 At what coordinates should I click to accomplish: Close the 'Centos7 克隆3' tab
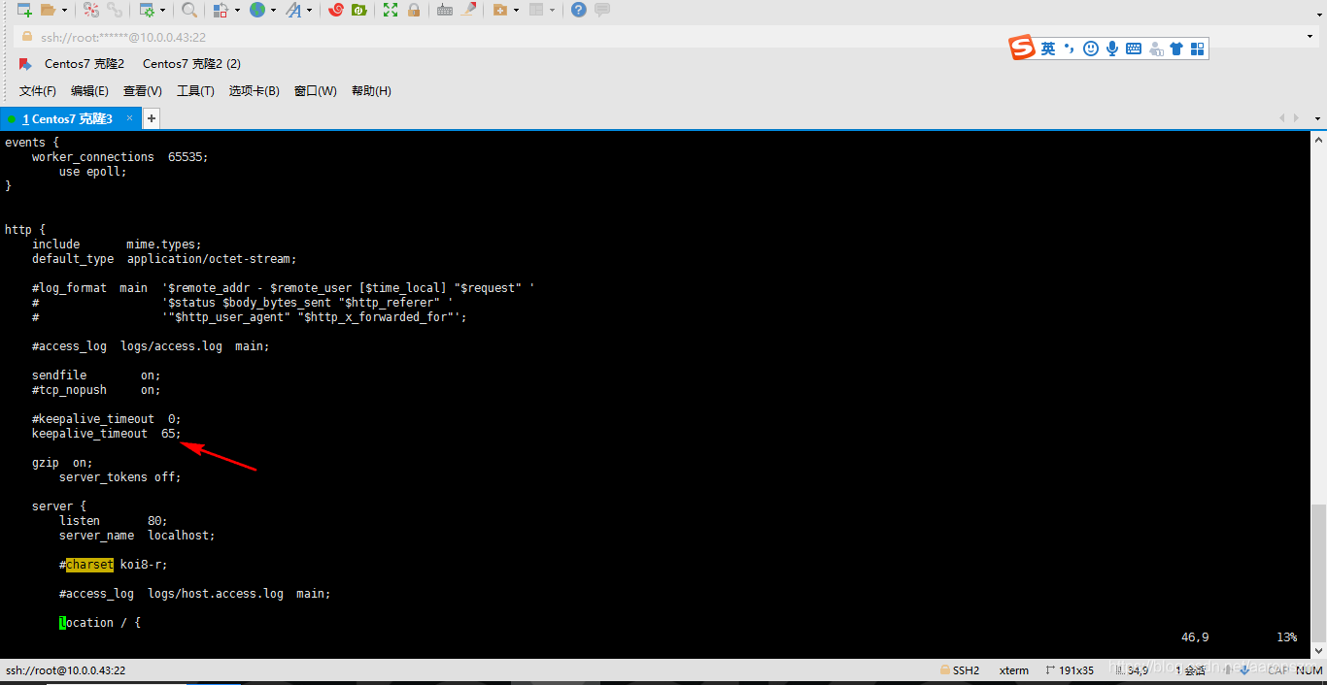[127, 118]
